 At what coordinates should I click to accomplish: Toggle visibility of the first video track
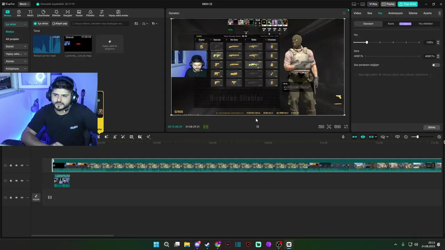[16, 165]
